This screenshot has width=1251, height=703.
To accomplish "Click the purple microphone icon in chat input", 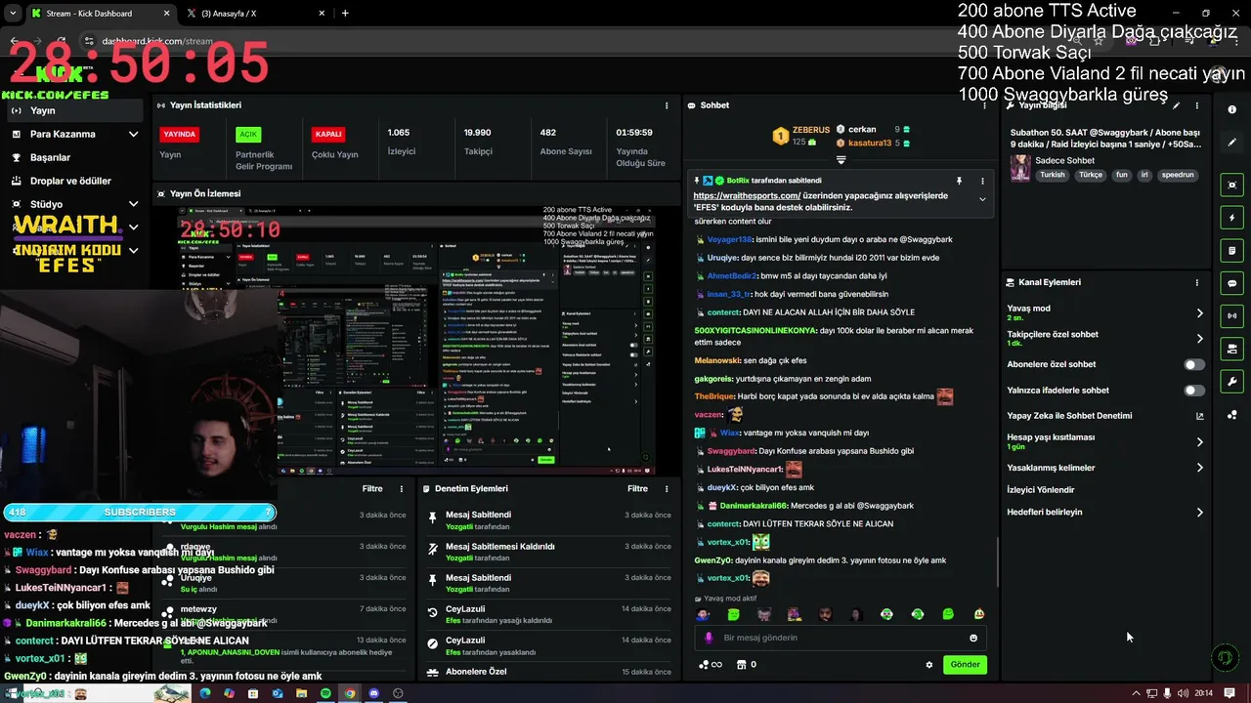I will [709, 638].
